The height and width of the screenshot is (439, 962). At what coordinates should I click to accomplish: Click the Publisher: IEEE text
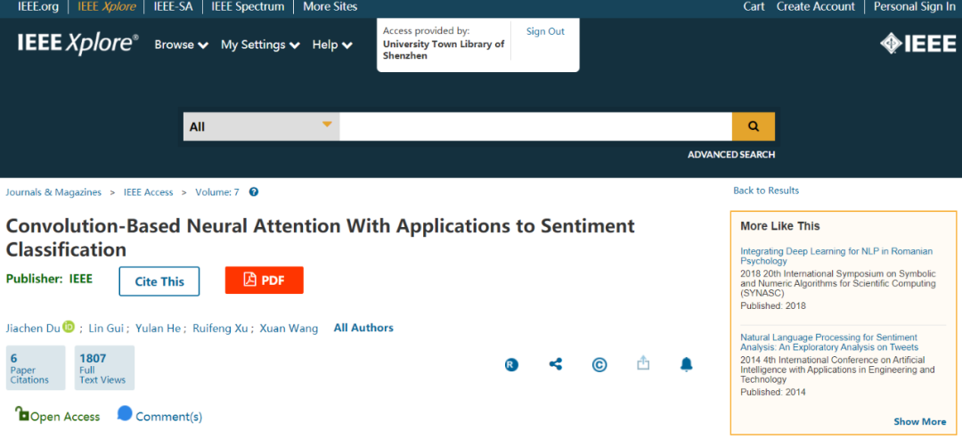click(49, 279)
